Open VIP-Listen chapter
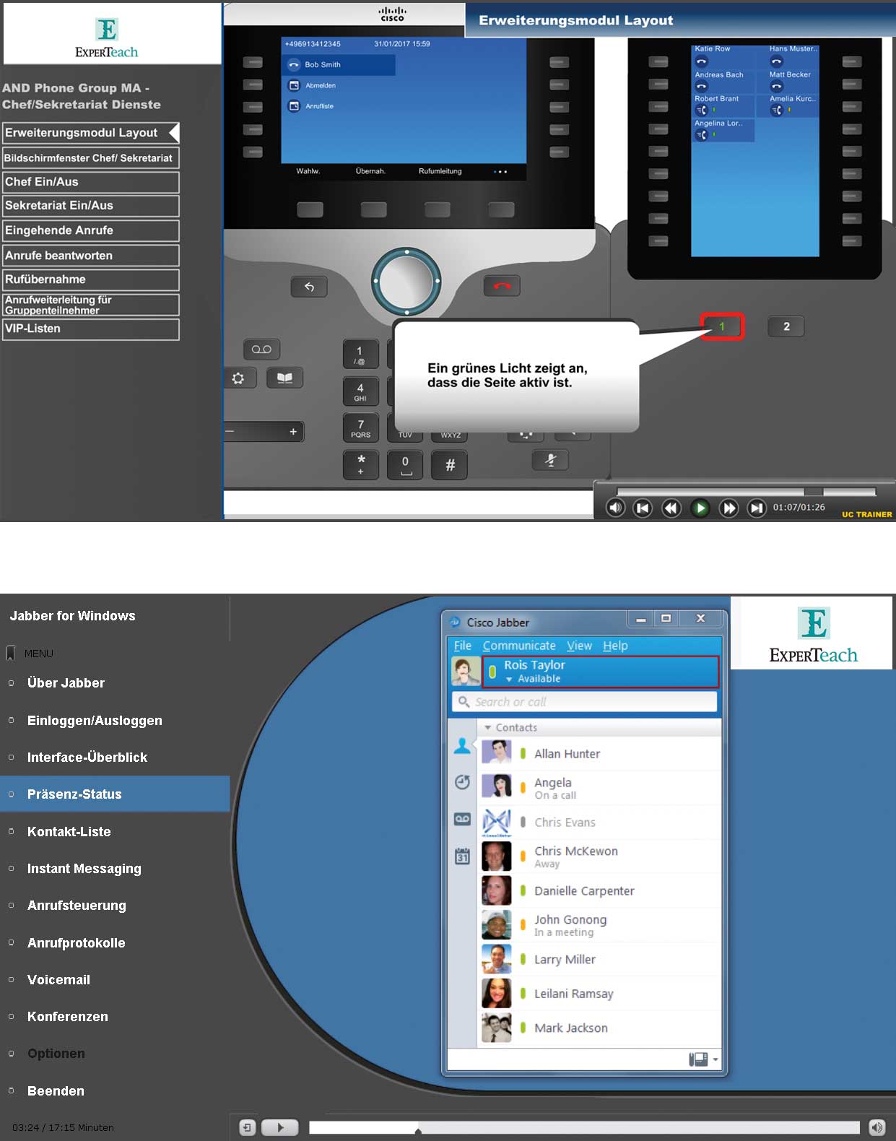 [x=90, y=329]
